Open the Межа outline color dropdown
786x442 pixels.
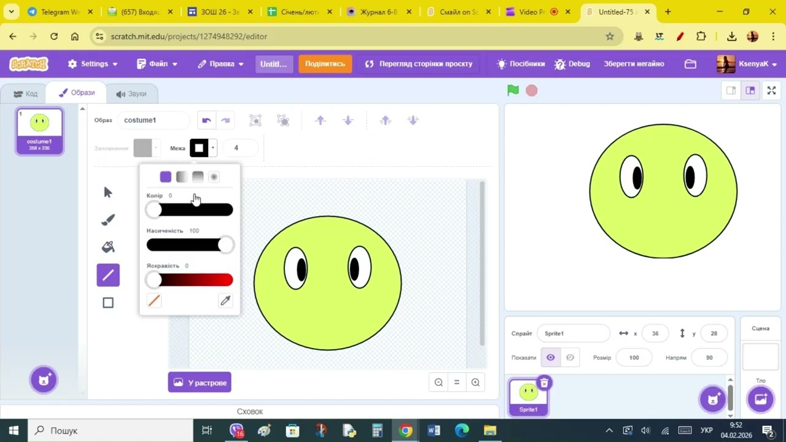click(x=203, y=148)
